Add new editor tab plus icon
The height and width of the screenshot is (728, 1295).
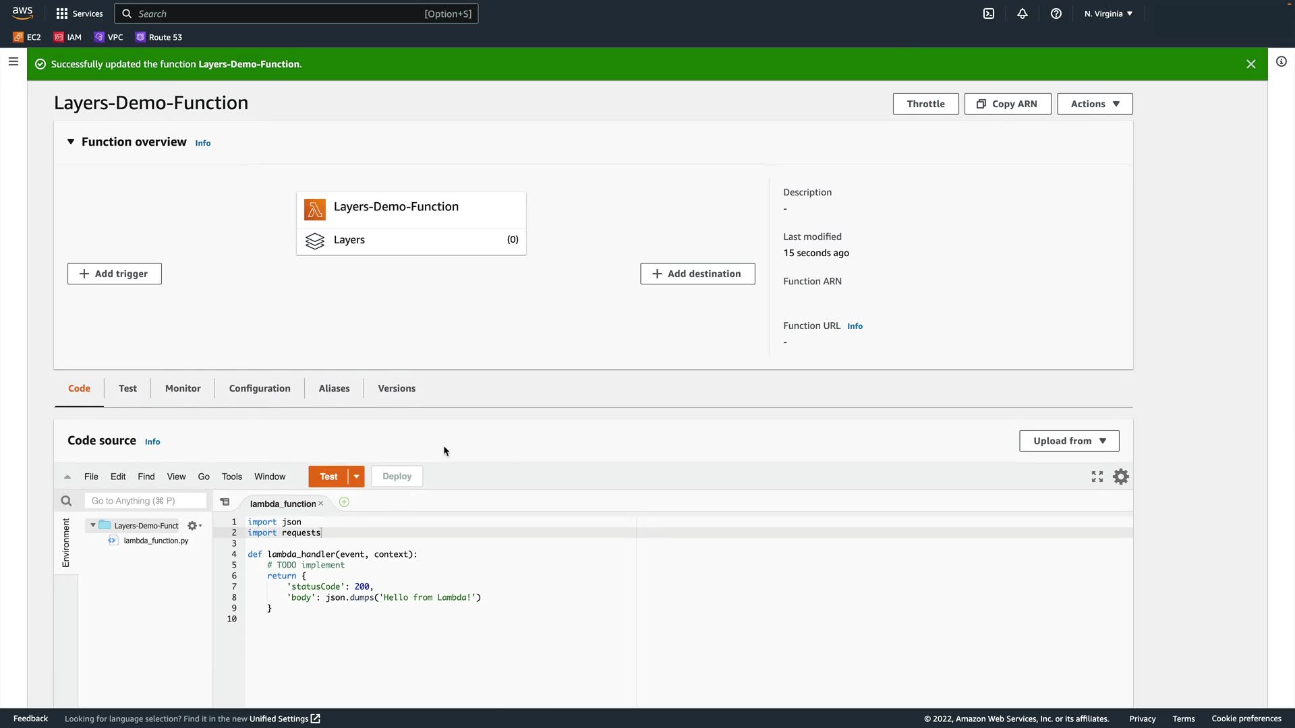coord(344,502)
